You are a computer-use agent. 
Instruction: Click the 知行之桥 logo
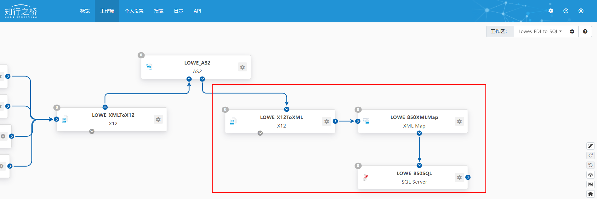pos(21,11)
